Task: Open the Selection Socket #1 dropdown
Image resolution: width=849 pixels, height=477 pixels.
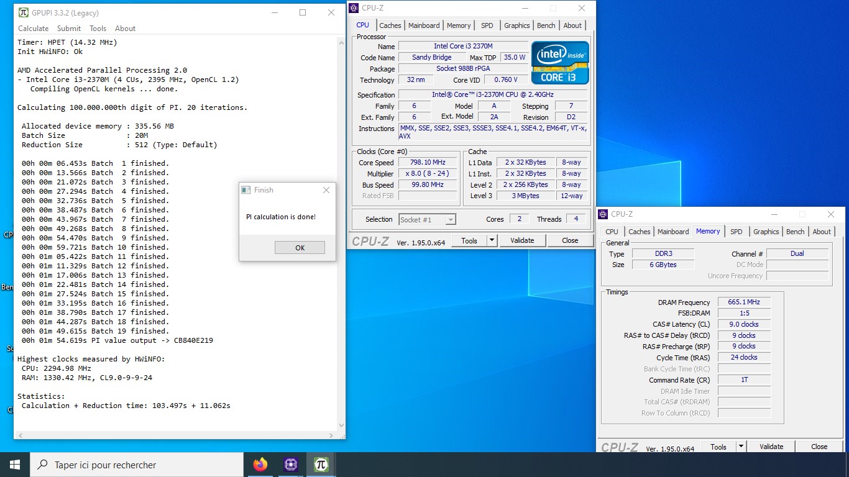Action: click(427, 219)
